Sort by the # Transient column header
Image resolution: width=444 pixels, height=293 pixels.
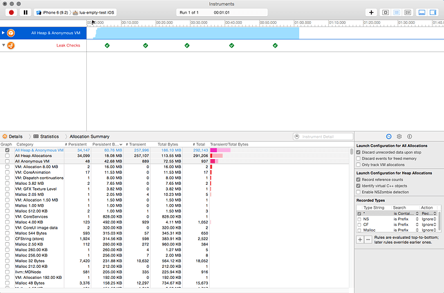tap(136, 144)
